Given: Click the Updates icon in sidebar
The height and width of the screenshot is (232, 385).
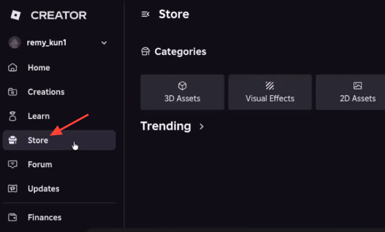Looking at the screenshot, I should pyautogui.click(x=13, y=189).
